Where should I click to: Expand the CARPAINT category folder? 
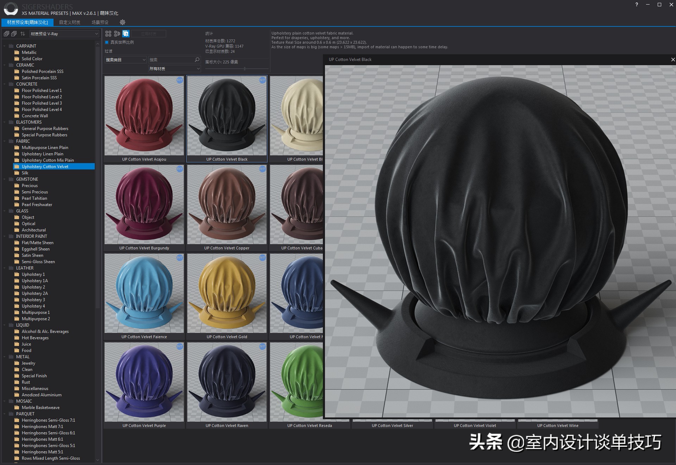click(4, 46)
